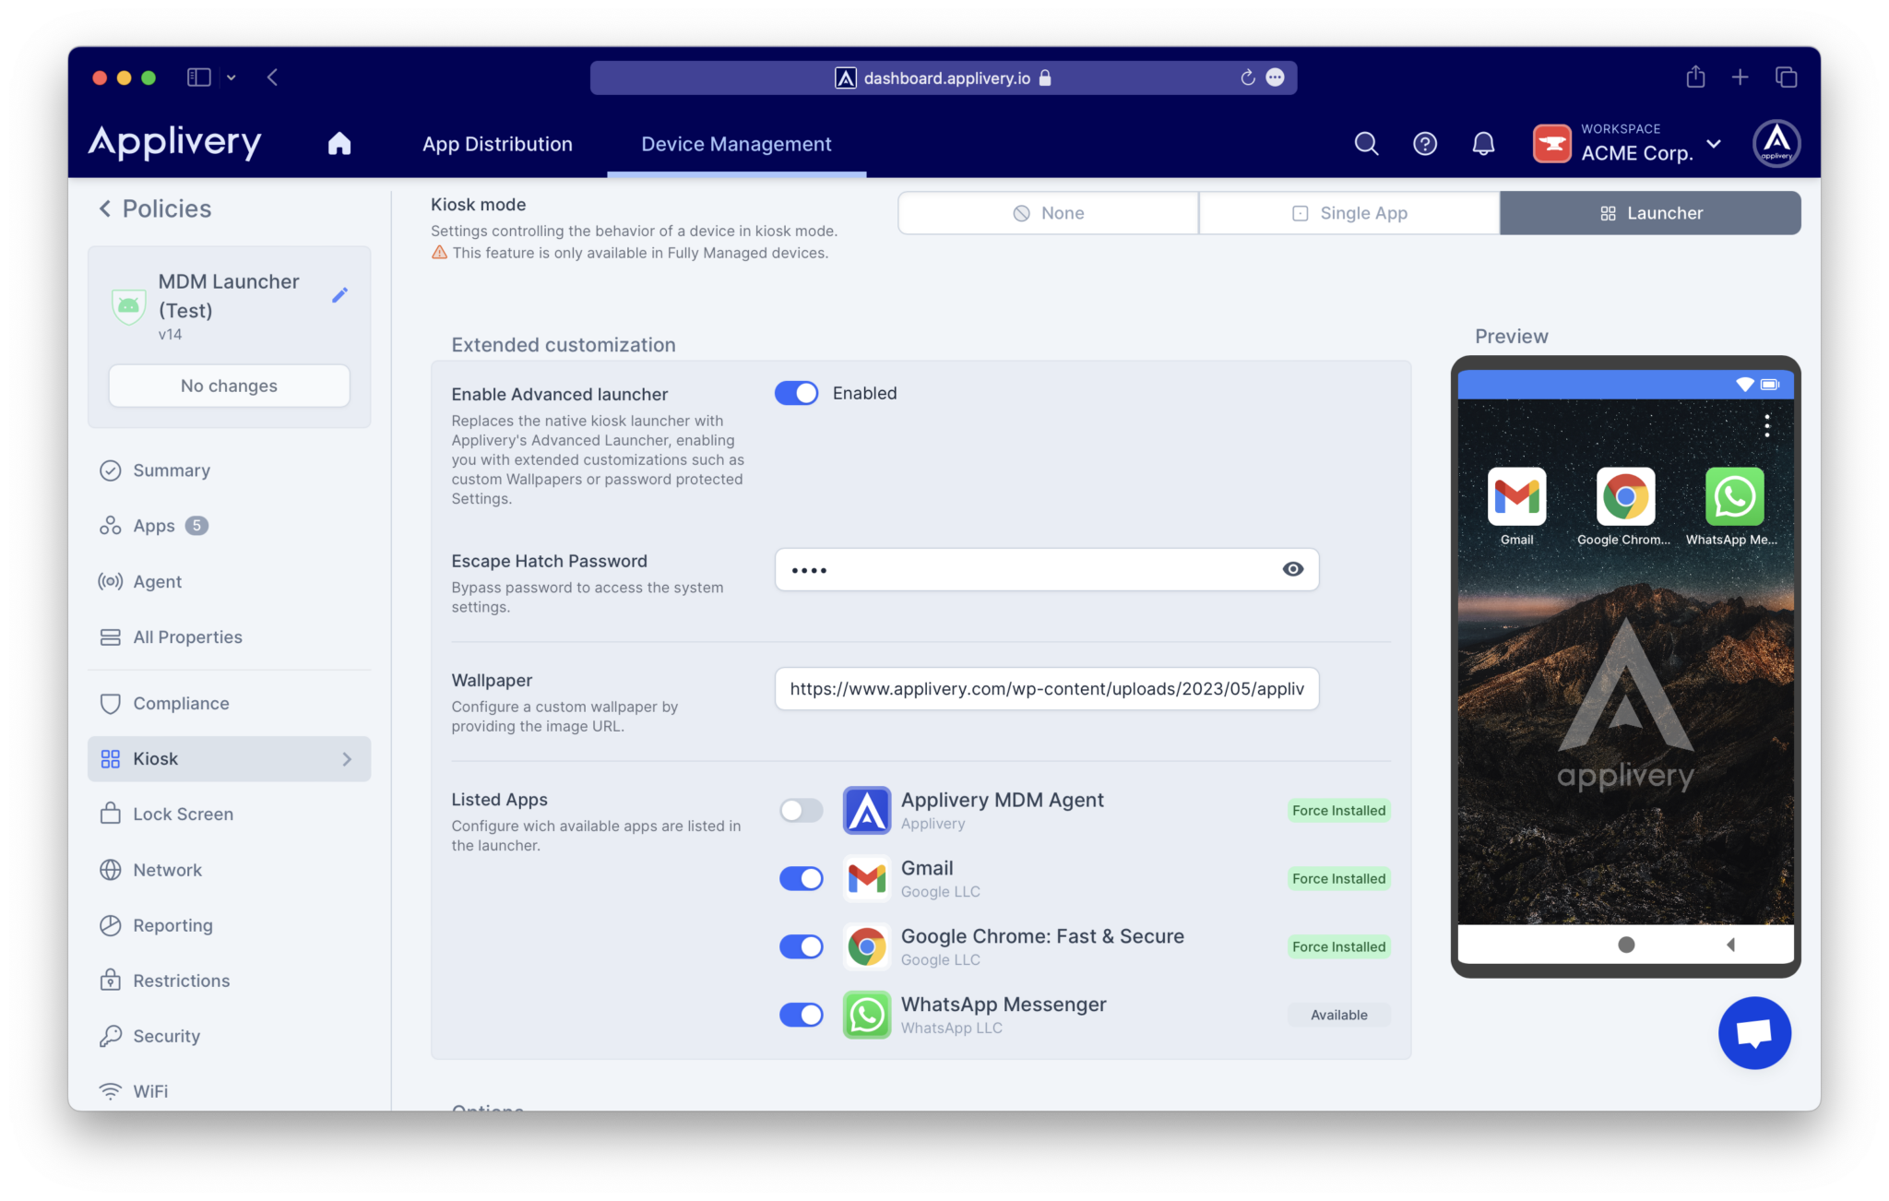
Task: Expand the ACME Corp workspace switcher
Action: point(1714,144)
